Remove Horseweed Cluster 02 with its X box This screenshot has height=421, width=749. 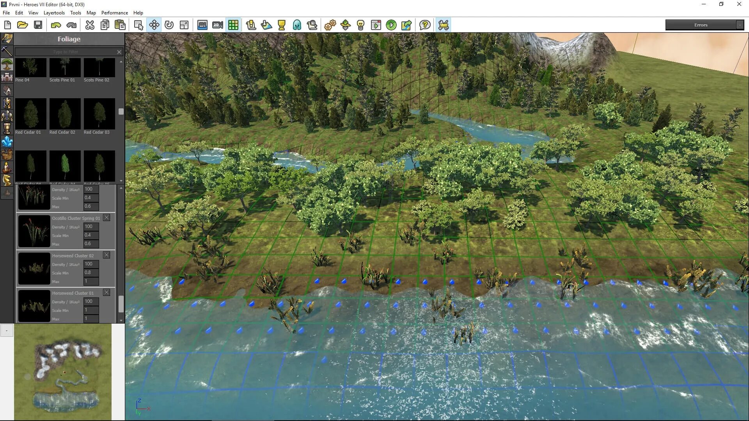coord(106,255)
